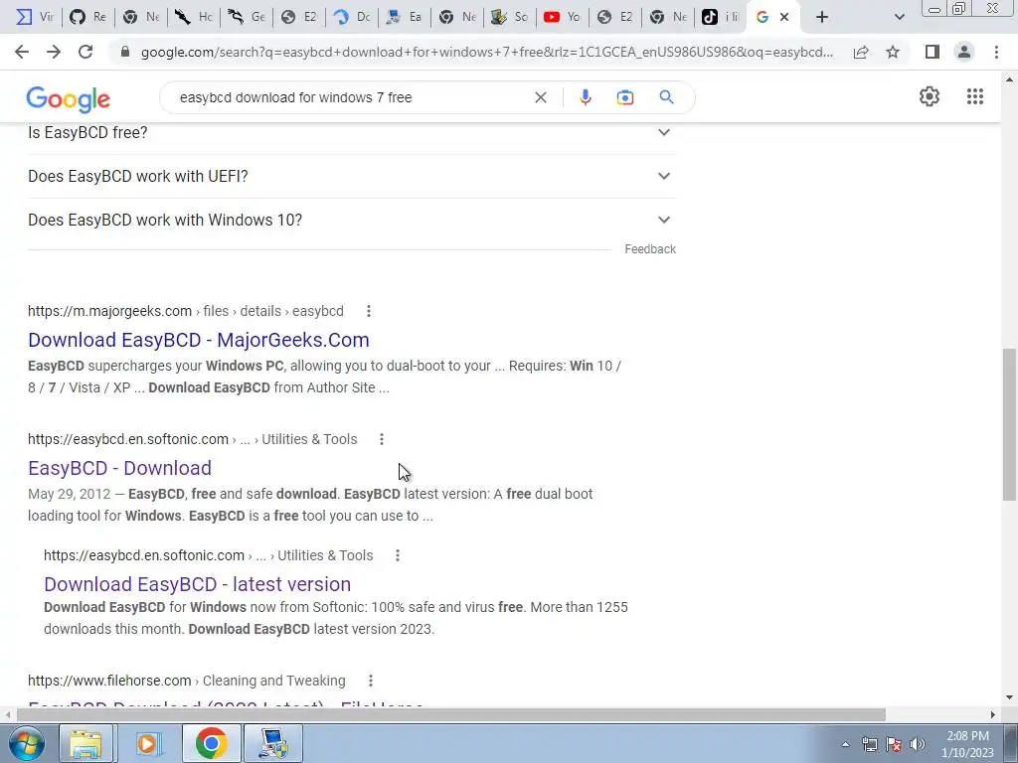Viewport: 1018px width, 763px height.
Task: Bookmark this page with star icon
Action: pyautogui.click(x=893, y=52)
